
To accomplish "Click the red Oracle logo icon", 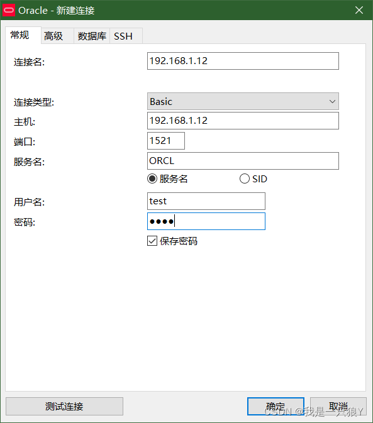I will [9, 10].
